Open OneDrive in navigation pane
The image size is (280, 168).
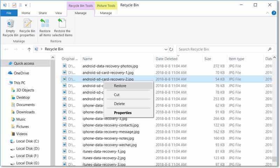click(21, 73)
